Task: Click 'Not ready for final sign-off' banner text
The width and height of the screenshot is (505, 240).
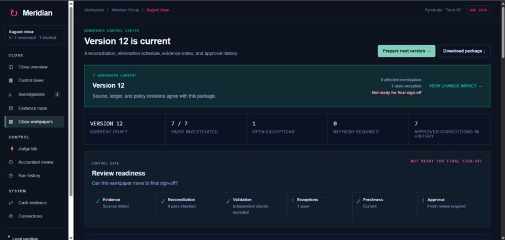Action: click(x=397, y=93)
